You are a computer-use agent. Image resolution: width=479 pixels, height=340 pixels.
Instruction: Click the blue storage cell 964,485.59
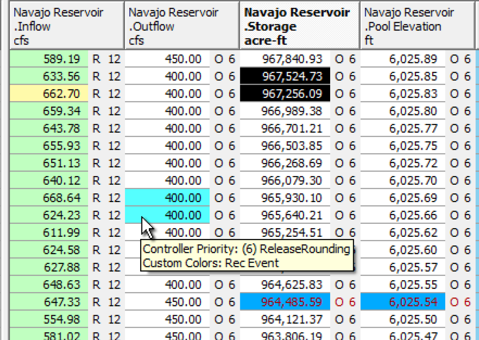click(x=285, y=302)
